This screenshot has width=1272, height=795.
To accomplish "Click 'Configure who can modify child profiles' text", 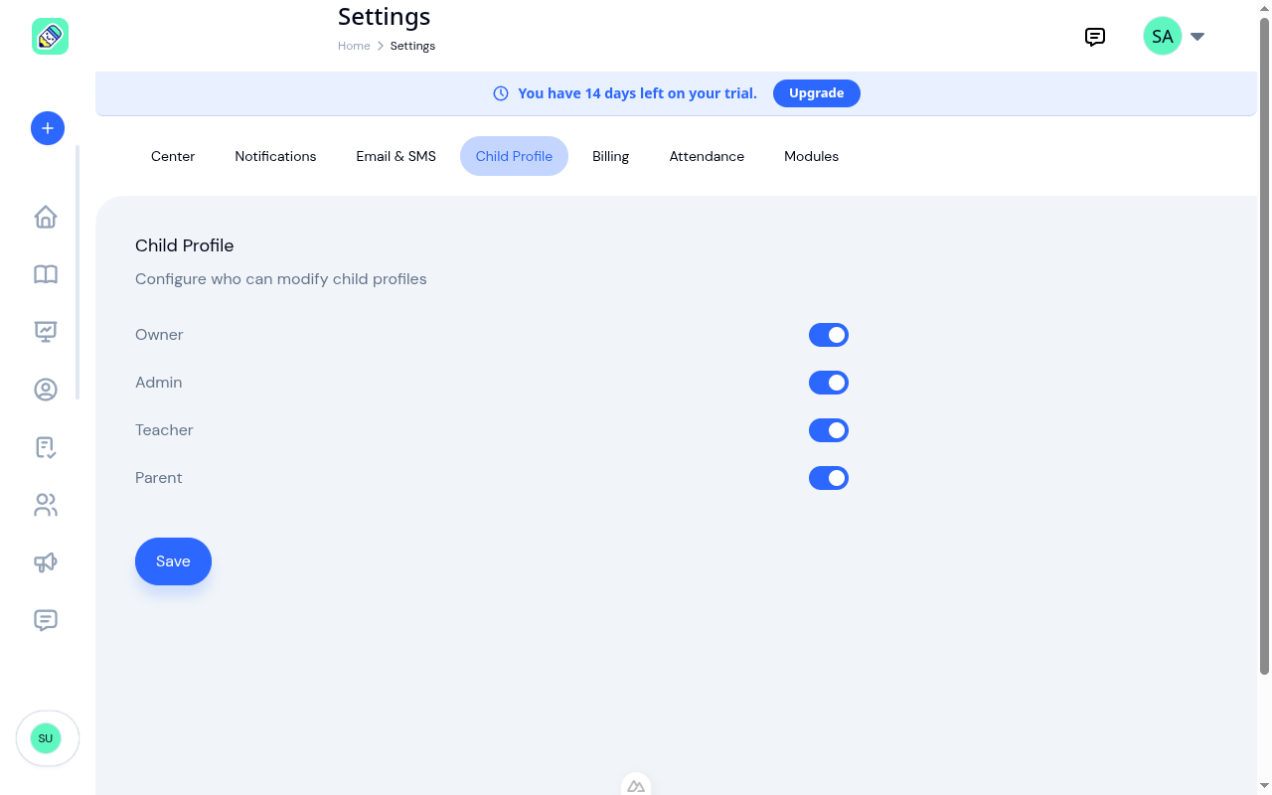I will click(x=281, y=279).
